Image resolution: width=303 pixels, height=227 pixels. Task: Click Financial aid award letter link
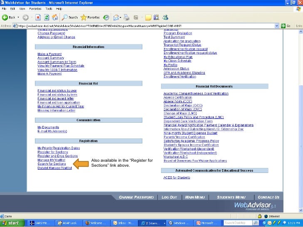click(x=56, y=99)
